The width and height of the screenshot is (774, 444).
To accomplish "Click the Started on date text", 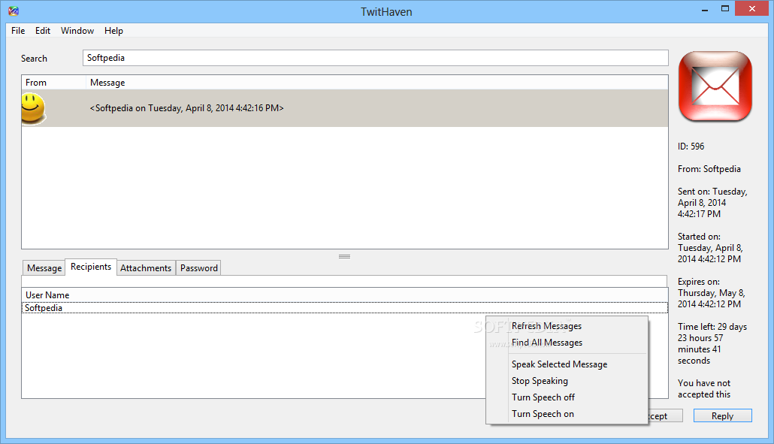I will tap(710, 248).
